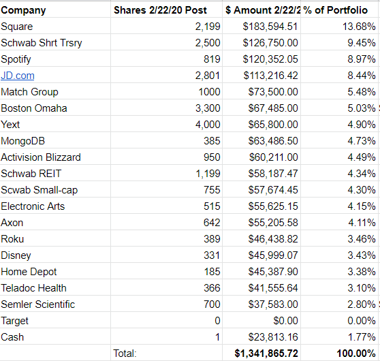Image resolution: width=380 pixels, height=361 pixels.
Task: Select the Home Depot cell
Action: pos(55,272)
